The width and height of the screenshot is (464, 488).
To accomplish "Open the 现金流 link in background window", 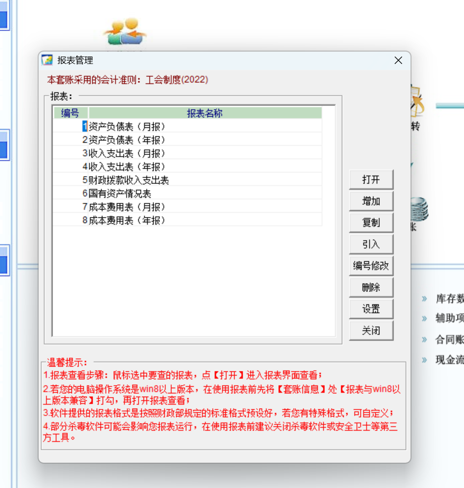I will [x=450, y=360].
